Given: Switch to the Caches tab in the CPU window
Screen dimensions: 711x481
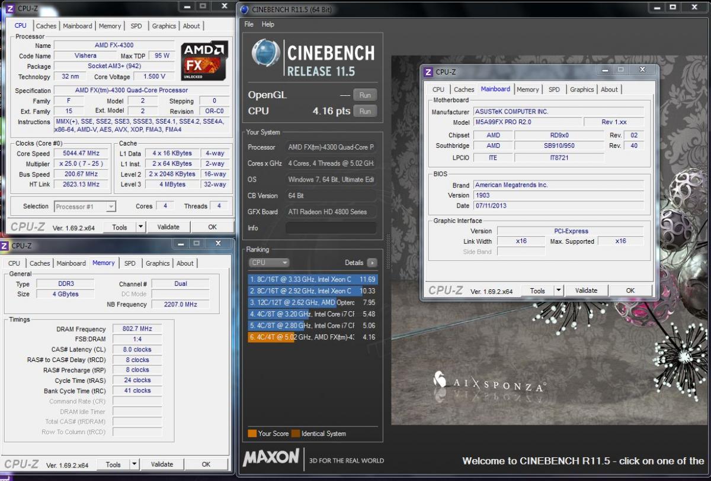Looking at the screenshot, I should [46, 26].
